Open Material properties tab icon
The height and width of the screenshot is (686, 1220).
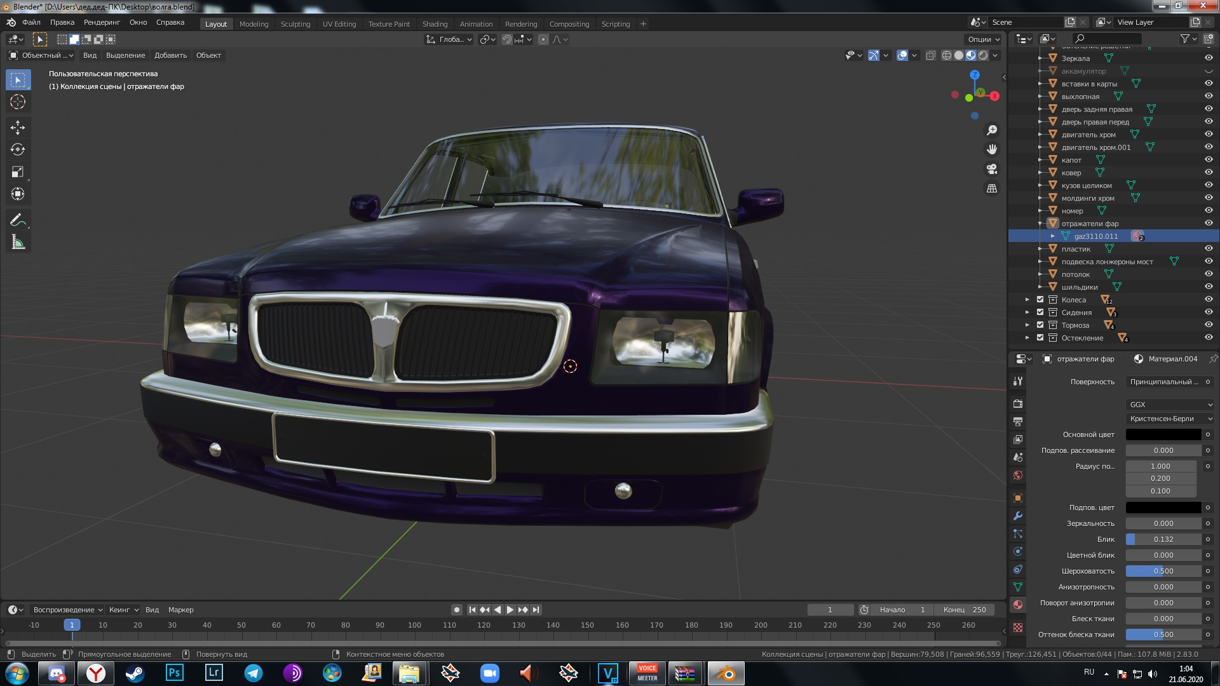[x=1018, y=605]
